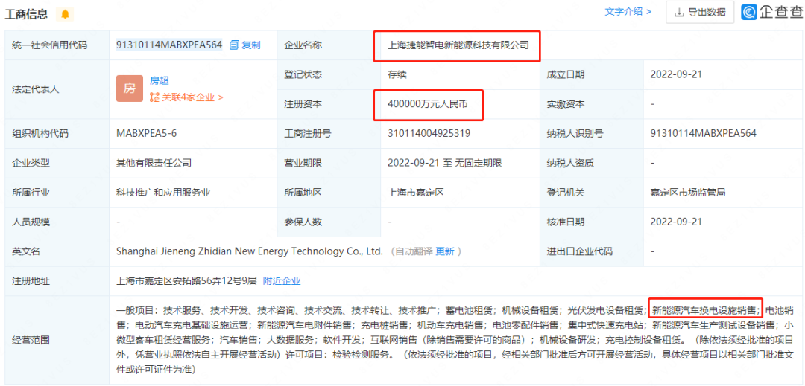
Task: Click the 英文名 label cell
Action: 57,251
